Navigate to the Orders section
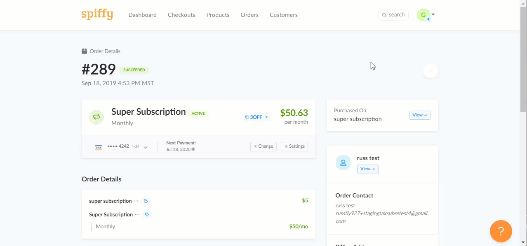This screenshot has height=246, width=527. [x=249, y=15]
